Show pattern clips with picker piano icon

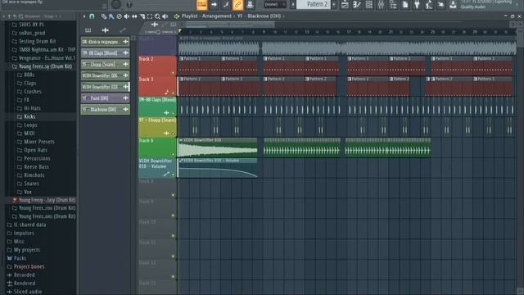coord(88,30)
